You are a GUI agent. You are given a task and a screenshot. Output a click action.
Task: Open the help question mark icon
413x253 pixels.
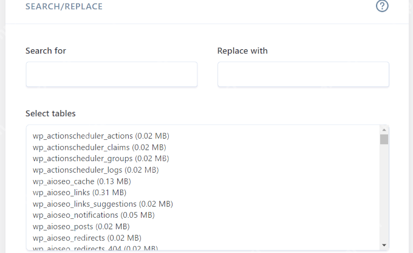382,6
